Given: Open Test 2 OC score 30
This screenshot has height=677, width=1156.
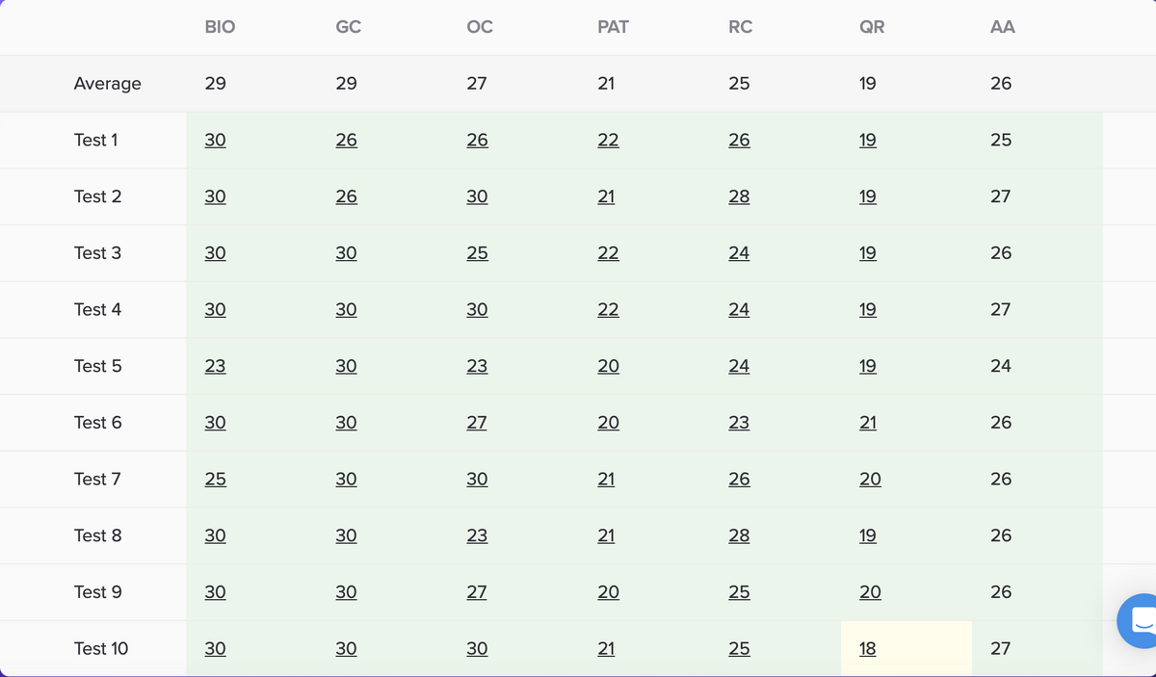Looking at the screenshot, I should pyautogui.click(x=477, y=196).
